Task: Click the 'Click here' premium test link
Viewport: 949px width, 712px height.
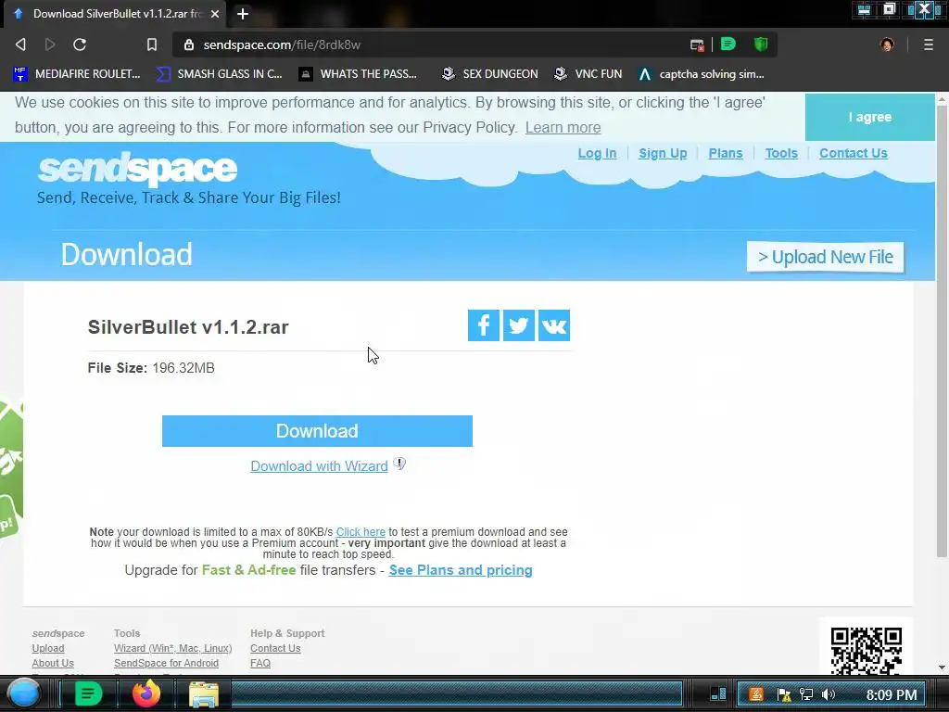Action: 361,532
